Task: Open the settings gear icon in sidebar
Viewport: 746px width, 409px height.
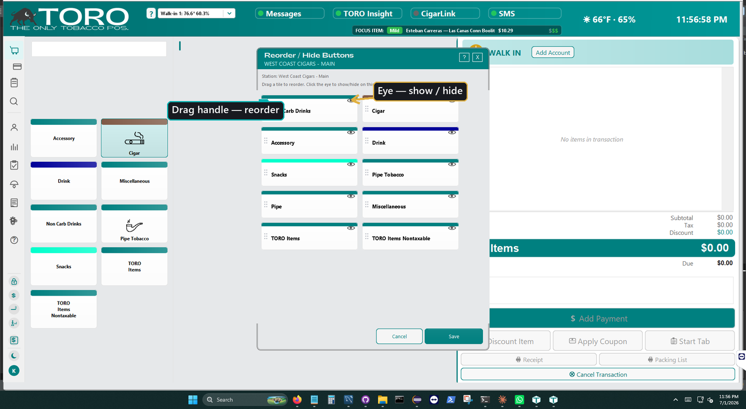Action: point(14,221)
